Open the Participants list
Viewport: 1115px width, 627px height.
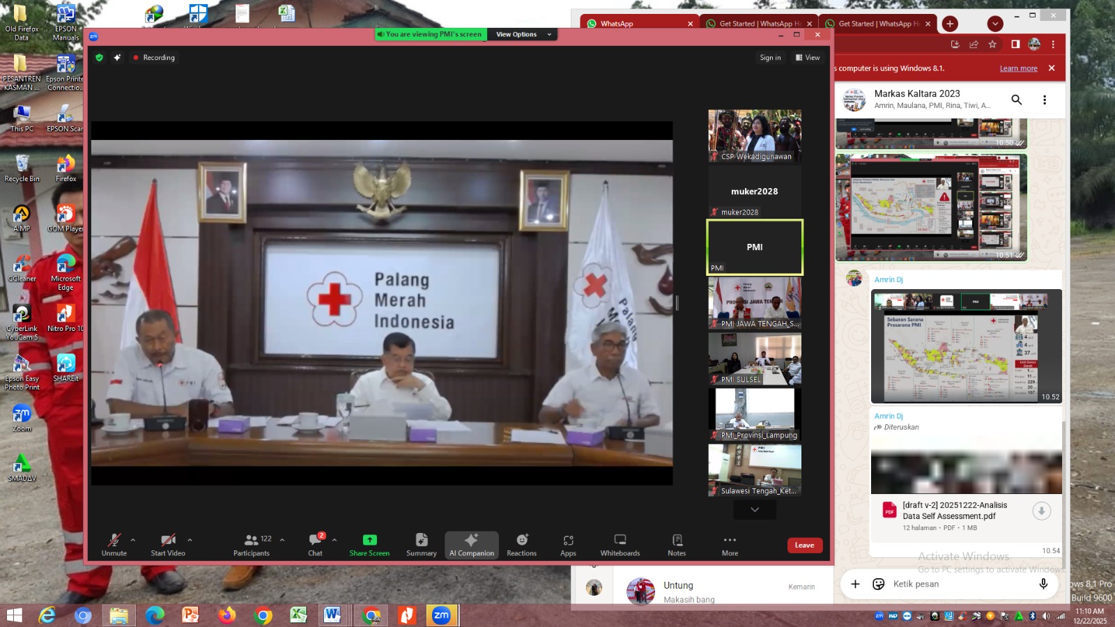click(252, 544)
